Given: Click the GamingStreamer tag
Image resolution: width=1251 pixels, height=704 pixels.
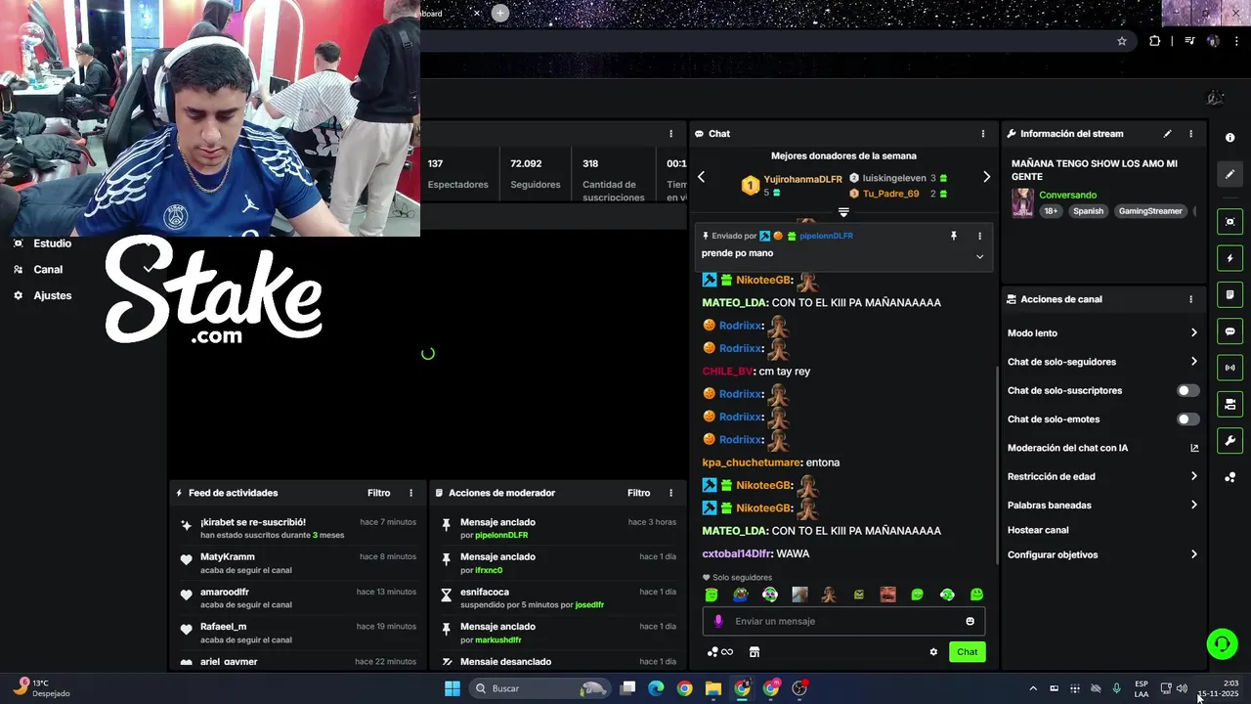Looking at the screenshot, I should point(1150,211).
